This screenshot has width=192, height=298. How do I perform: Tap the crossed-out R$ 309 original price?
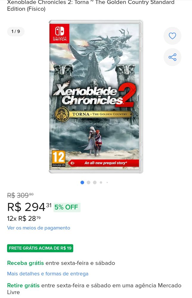[20, 195]
